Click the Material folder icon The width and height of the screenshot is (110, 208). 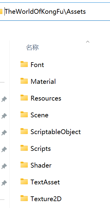coord(24,81)
